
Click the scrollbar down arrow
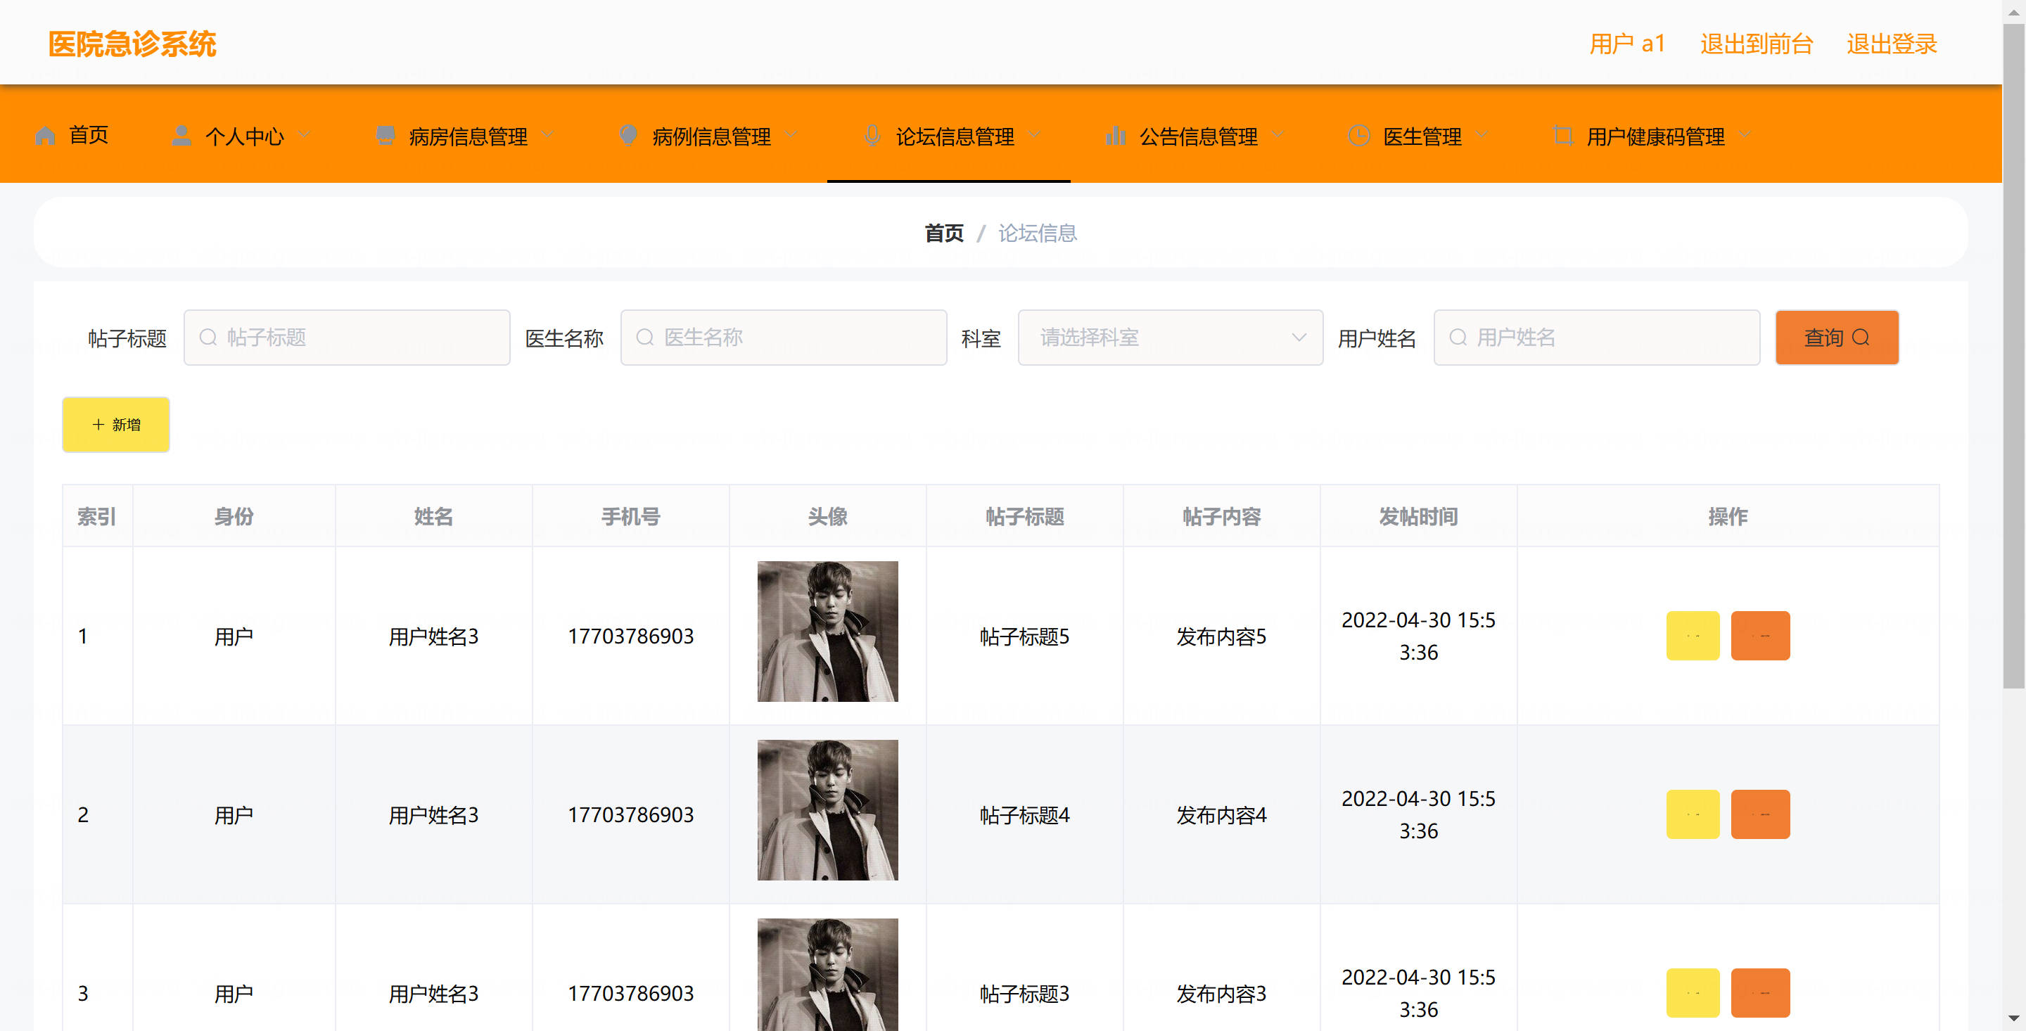pyautogui.click(x=2013, y=1019)
